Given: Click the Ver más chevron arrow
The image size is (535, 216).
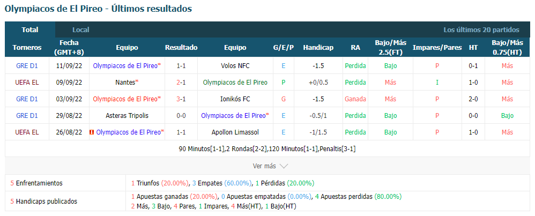Looking at the screenshot, I should click(284, 166).
